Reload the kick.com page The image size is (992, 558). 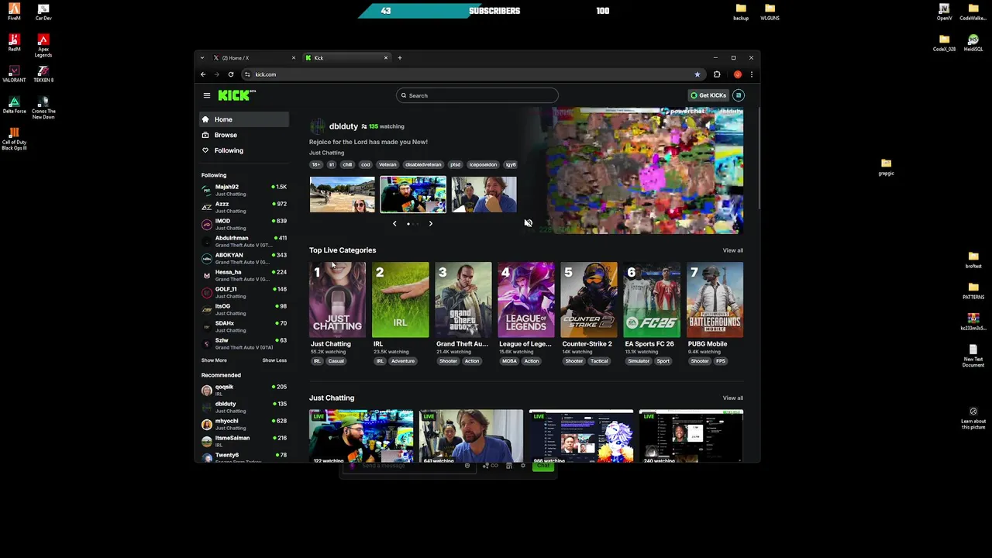(x=231, y=74)
